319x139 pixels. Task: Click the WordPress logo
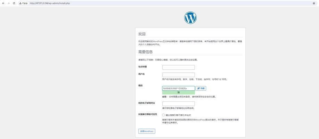click(x=190, y=18)
